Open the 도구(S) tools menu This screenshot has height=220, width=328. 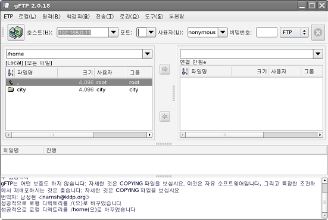(154, 16)
